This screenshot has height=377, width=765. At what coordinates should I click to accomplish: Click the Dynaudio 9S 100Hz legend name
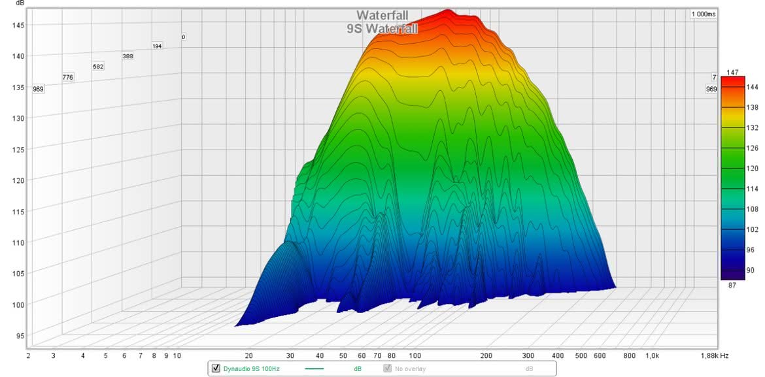252,369
